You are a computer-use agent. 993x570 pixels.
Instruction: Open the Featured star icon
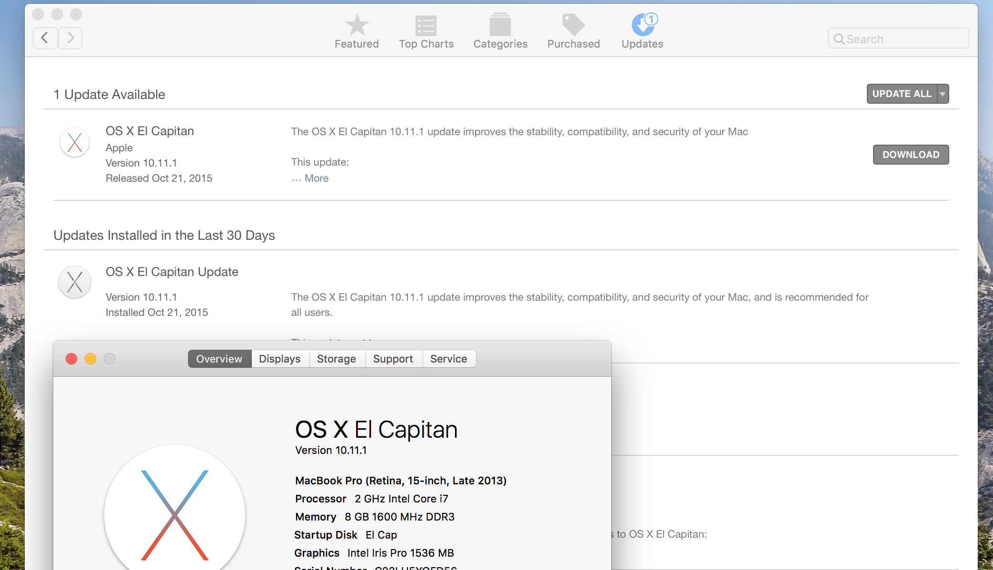point(357,25)
